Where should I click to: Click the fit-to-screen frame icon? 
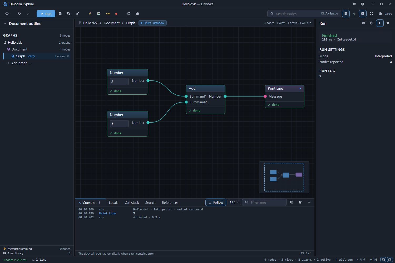(371, 14)
